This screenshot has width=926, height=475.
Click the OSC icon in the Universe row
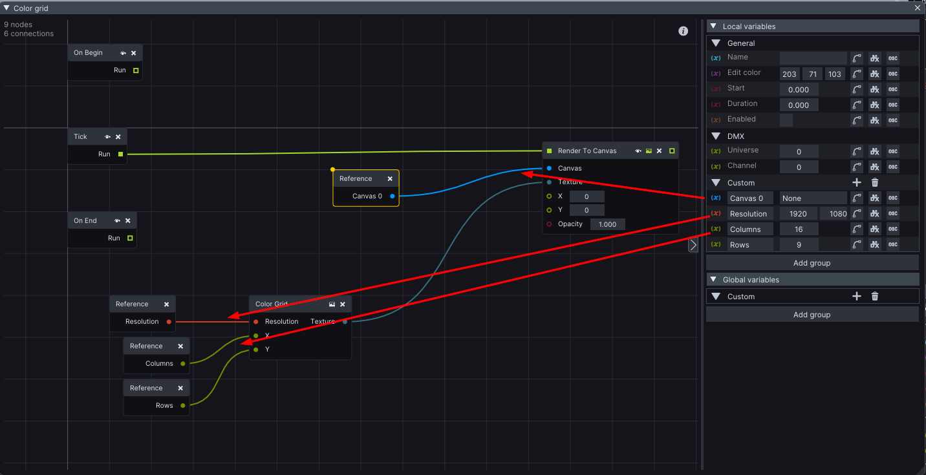[x=892, y=151]
